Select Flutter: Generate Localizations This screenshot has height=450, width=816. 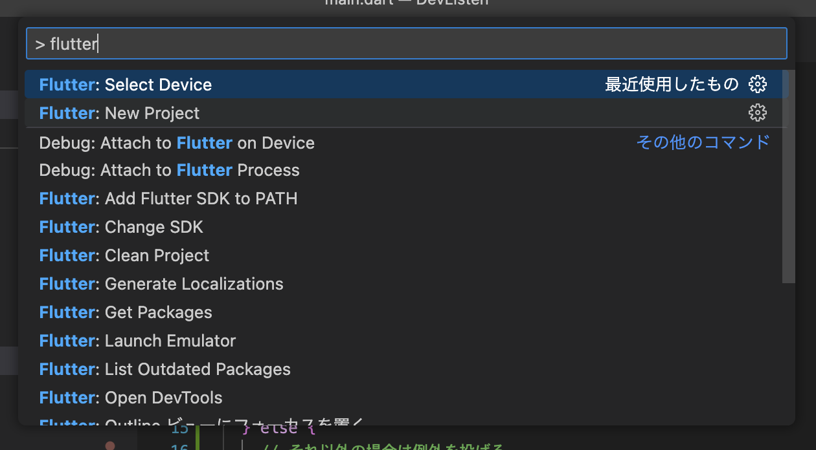click(161, 284)
